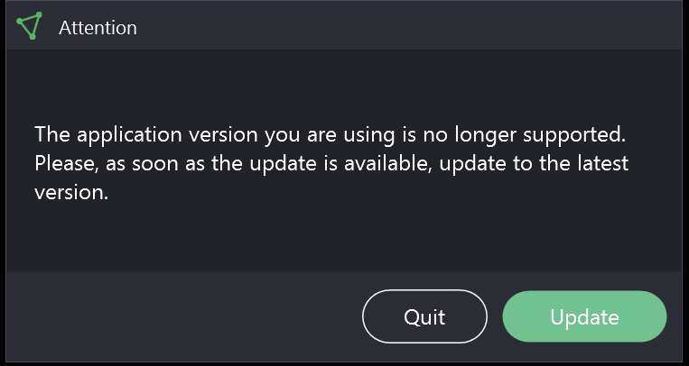This screenshot has width=689, height=366.
Task: Click the 'Please, as soon as' message line
Action: click(331, 163)
